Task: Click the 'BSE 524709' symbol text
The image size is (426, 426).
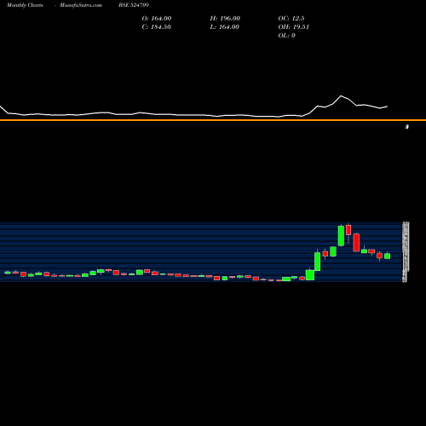Action: click(x=134, y=5)
